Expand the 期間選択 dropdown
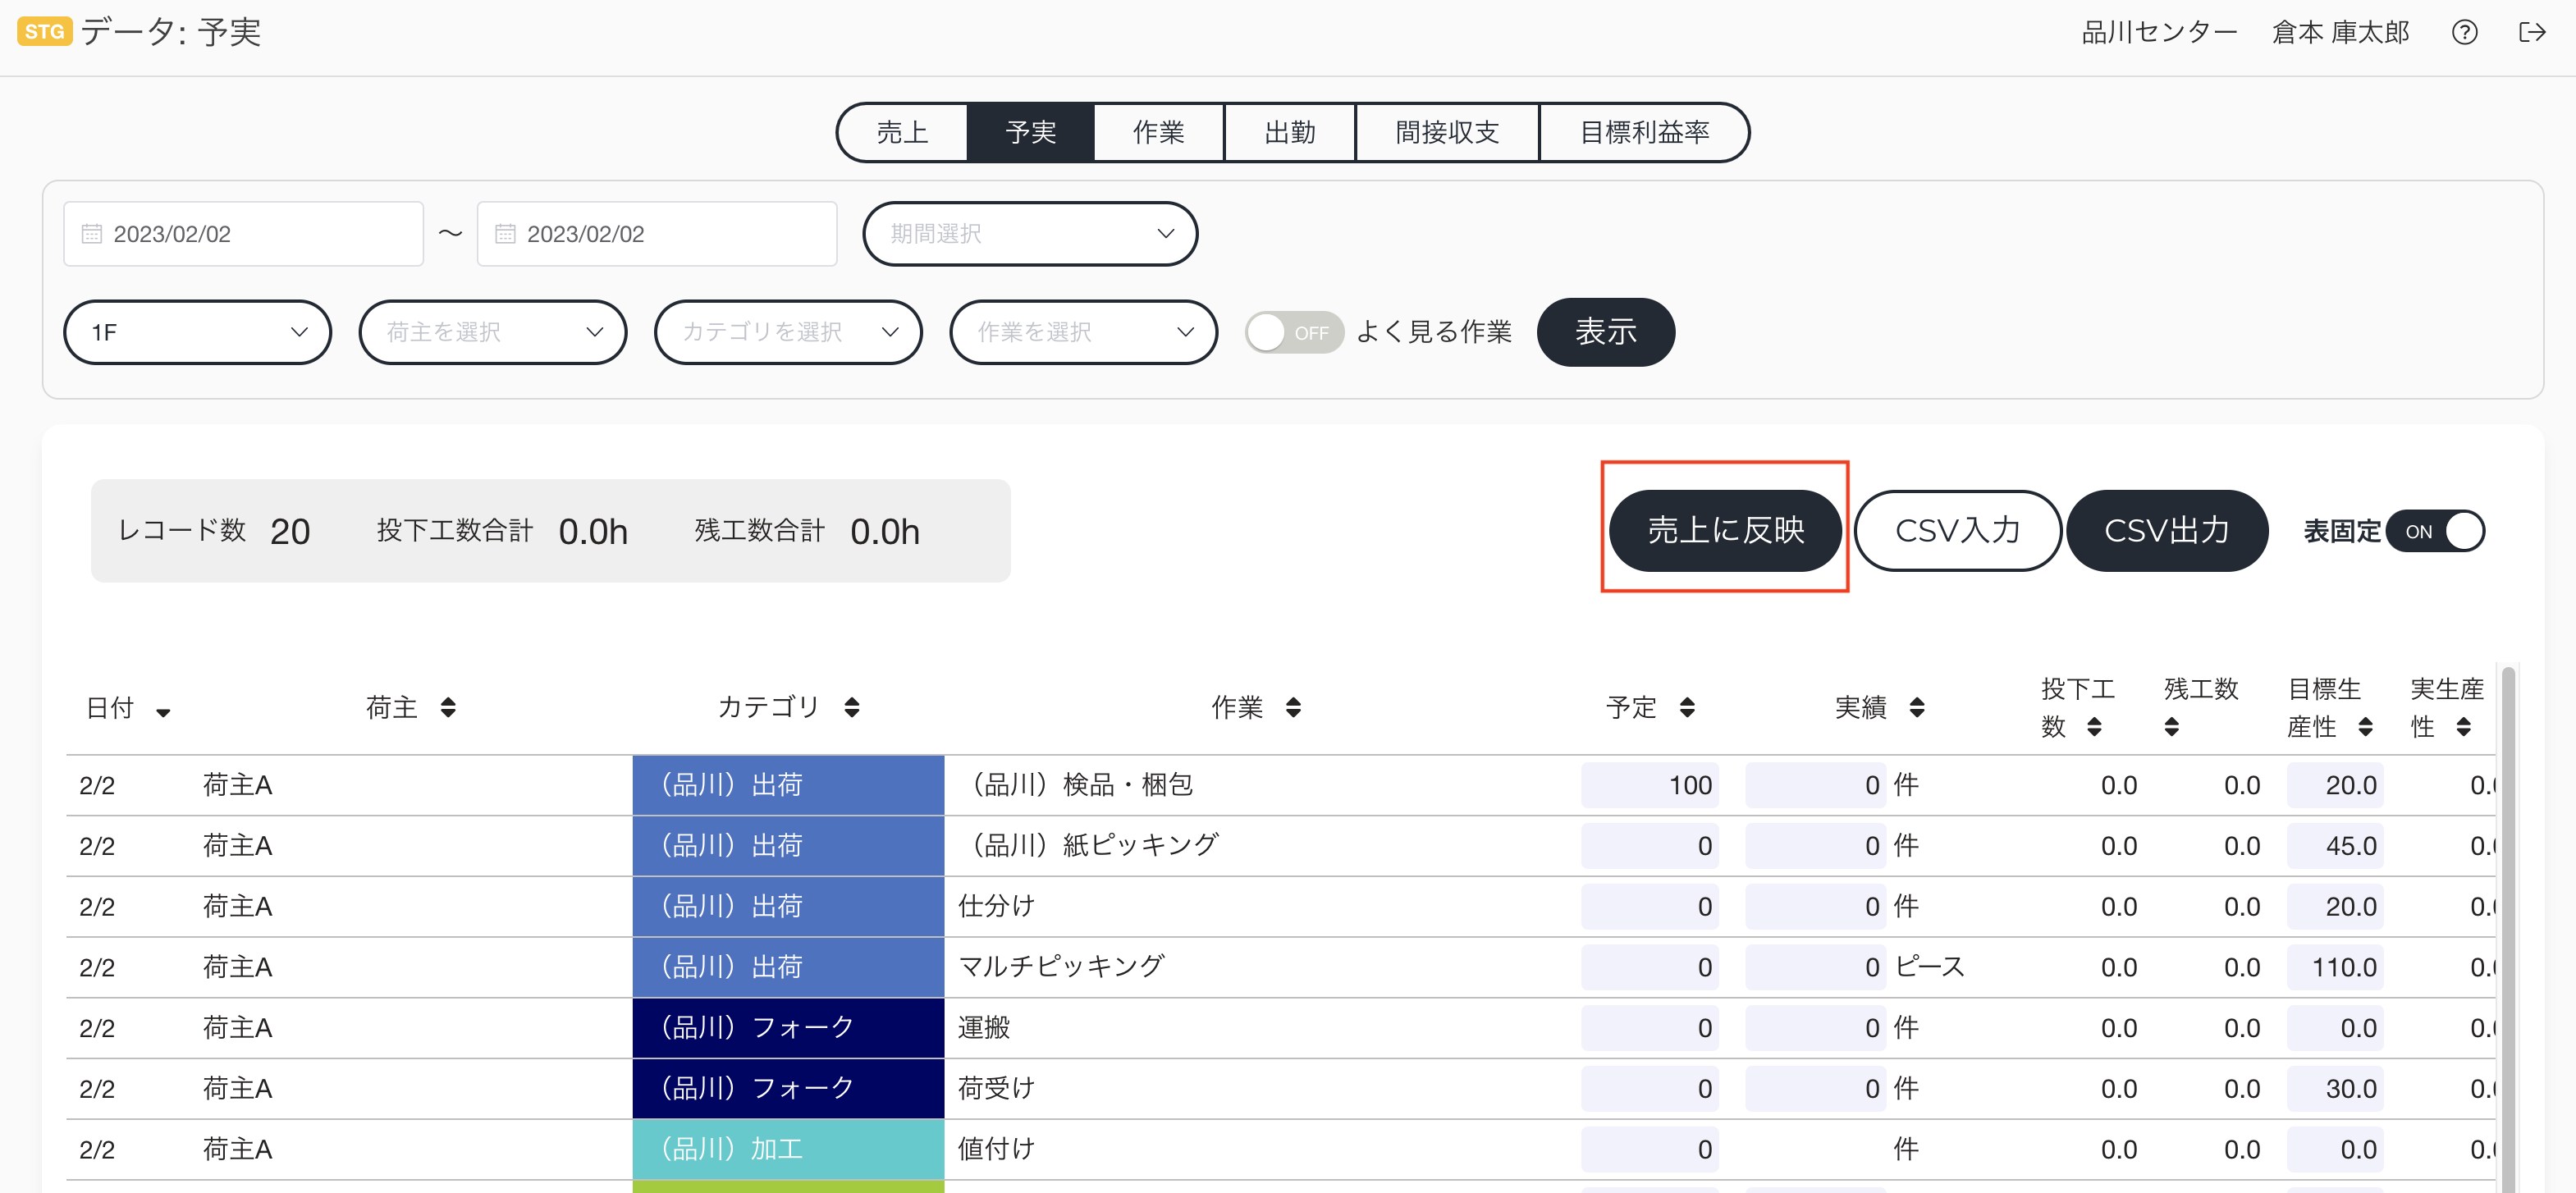 1030,234
